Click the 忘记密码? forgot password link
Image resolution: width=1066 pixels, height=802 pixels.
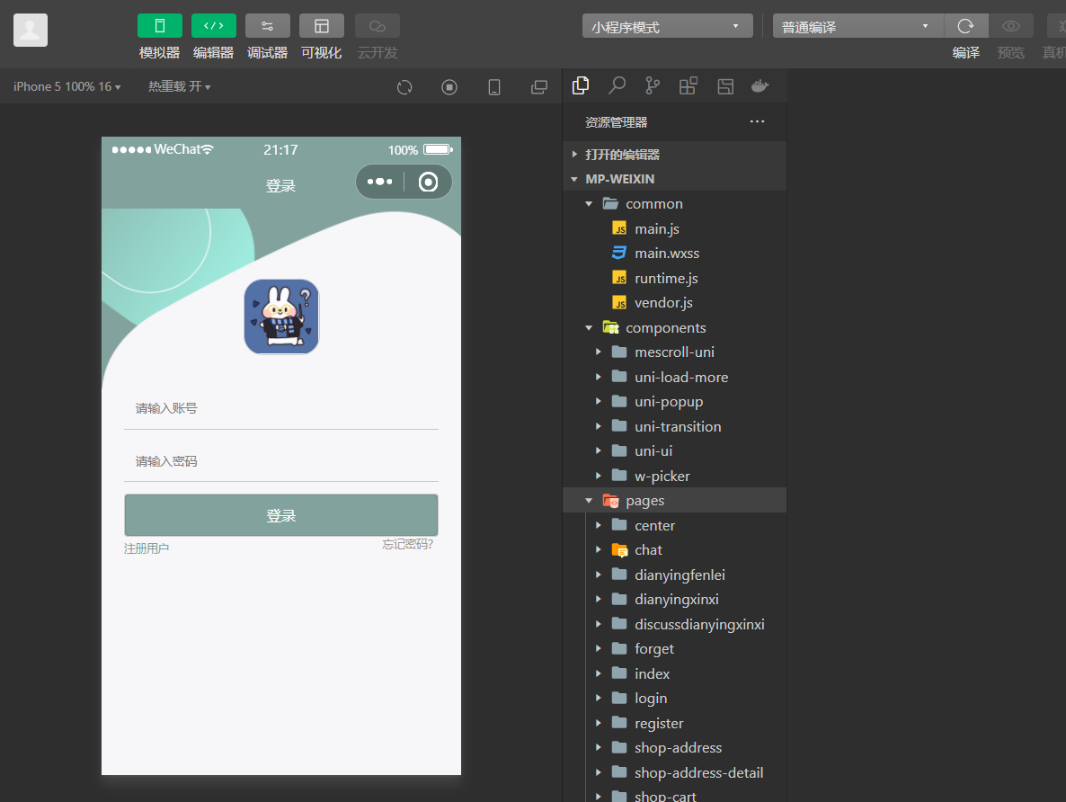click(x=407, y=544)
